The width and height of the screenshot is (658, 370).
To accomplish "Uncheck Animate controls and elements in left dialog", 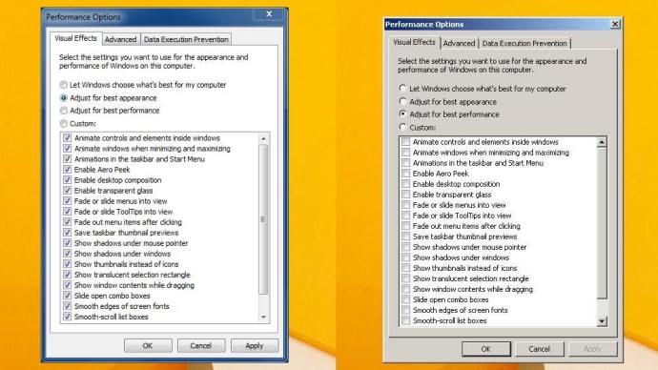I will [67, 137].
